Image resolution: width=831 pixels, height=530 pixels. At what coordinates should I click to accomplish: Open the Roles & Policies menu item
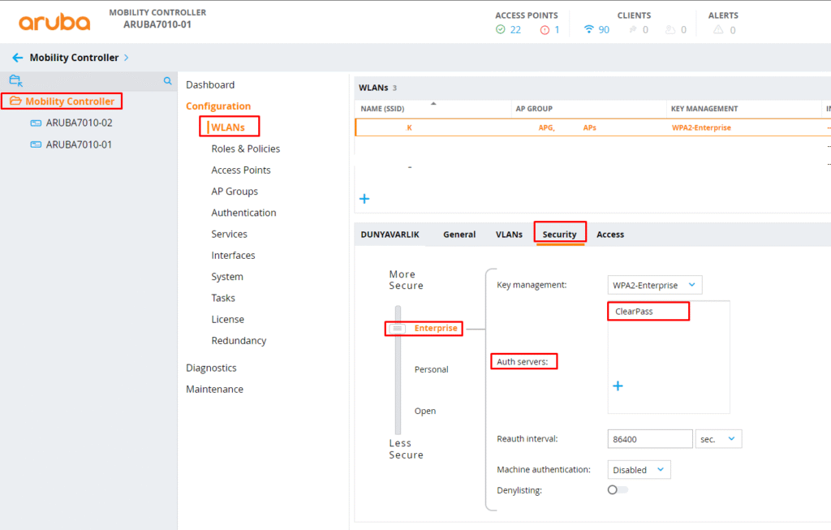coord(245,149)
